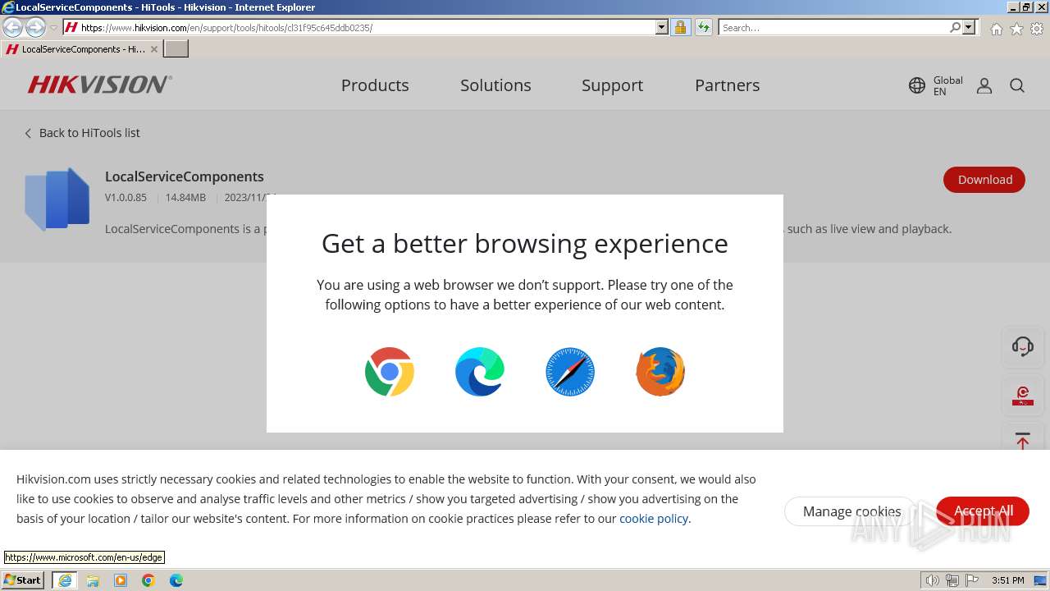
Task: Go back with the IE back arrow
Action: 13,28
